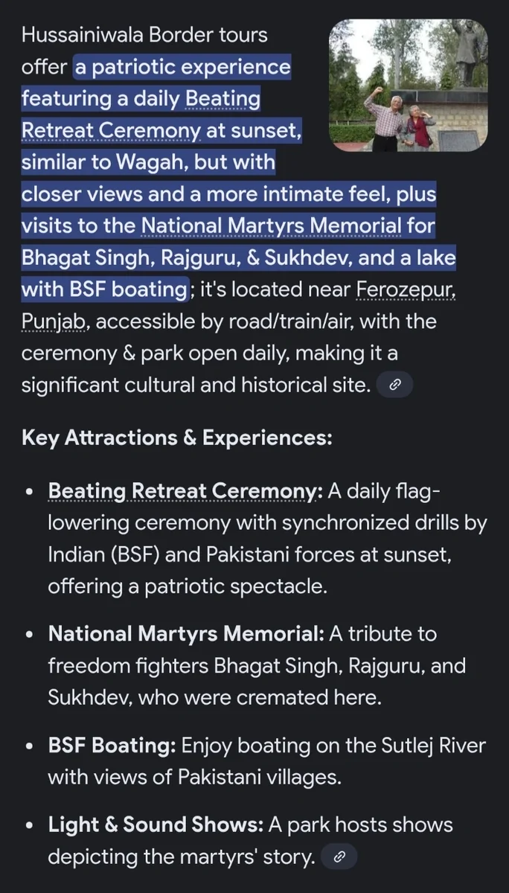Tap the "Key Attractions & Experiences:" heading

click(x=176, y=438)
